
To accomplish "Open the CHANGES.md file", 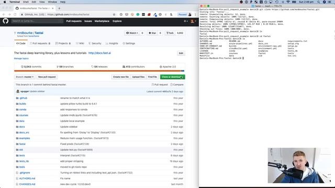I will pos(27,184).
